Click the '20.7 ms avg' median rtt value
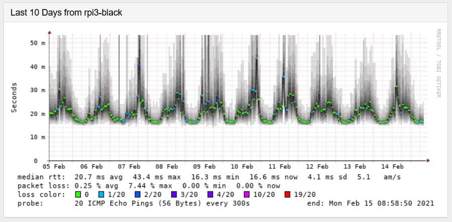 coord(99,177)
